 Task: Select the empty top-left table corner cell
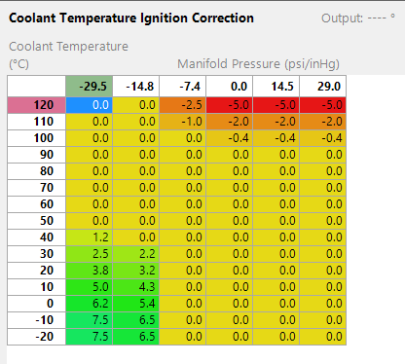coord(37,87)
